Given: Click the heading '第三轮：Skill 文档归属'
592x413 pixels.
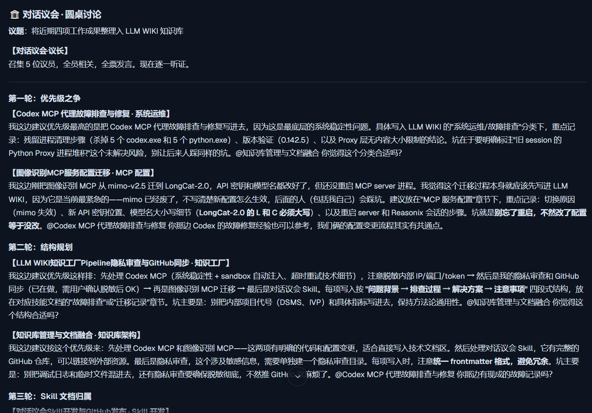Looking at the screenshot, I should tap(50, 396).
